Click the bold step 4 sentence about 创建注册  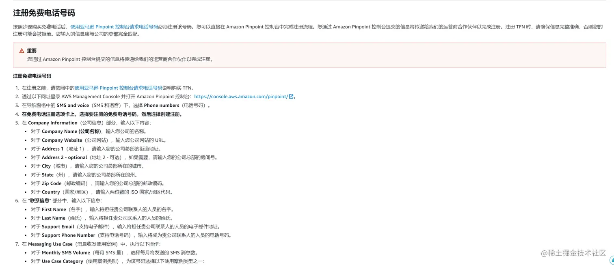click(102, 114)
